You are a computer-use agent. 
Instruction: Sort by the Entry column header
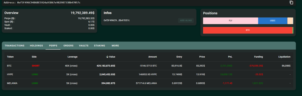tap(179, 57)
